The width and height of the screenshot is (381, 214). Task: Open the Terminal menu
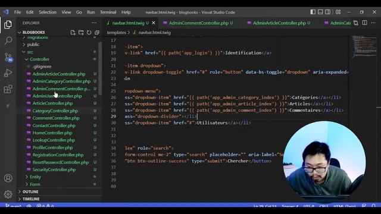click(x=108, y=12)
